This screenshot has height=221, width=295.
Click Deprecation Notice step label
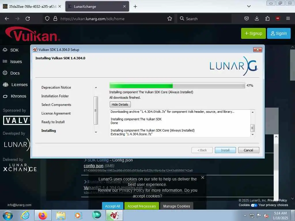(56, 87)
